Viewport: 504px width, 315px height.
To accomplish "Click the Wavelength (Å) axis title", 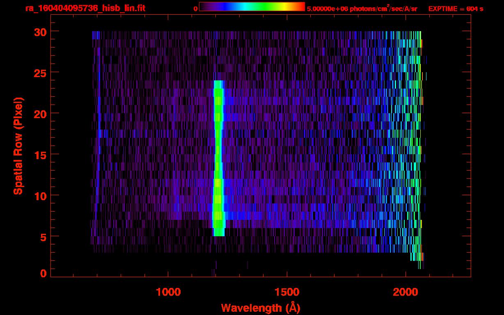I will point(261,308).
